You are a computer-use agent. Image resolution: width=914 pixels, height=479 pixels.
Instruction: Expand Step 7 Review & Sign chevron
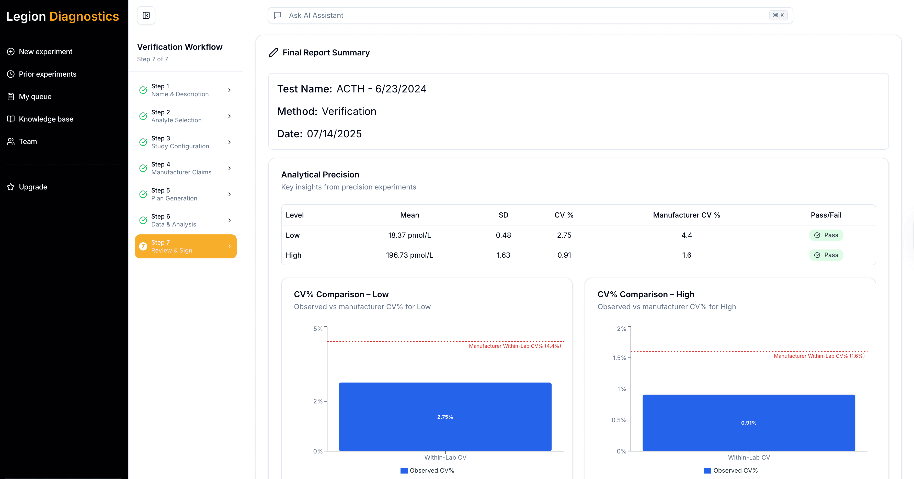[x=230, y=246]
